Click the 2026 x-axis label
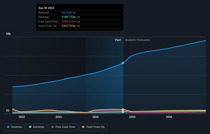Screen dimensions: 210x134 coord(169,117)
